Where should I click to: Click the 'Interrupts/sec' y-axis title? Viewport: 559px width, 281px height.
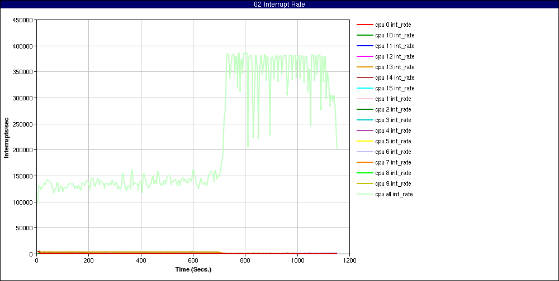click(x=6, y=137)
